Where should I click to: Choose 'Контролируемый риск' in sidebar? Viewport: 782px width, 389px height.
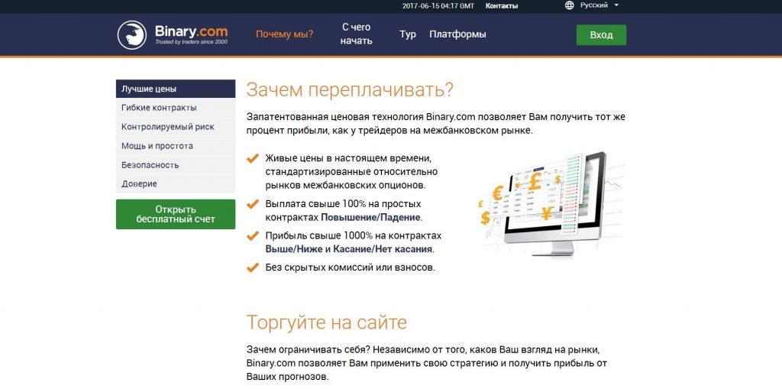175,127
